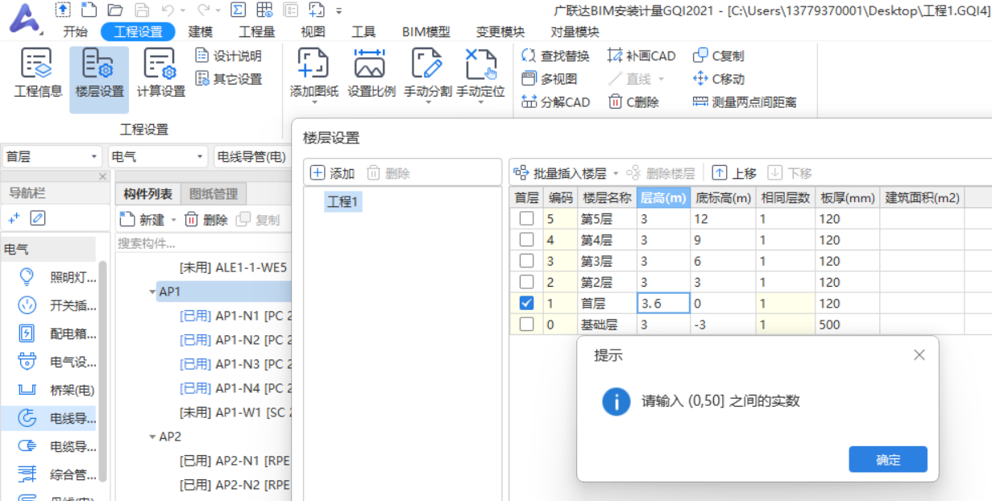The image size is (992, 501).
Task: Open 工程信息 project info tool
Action: [38, 74]
